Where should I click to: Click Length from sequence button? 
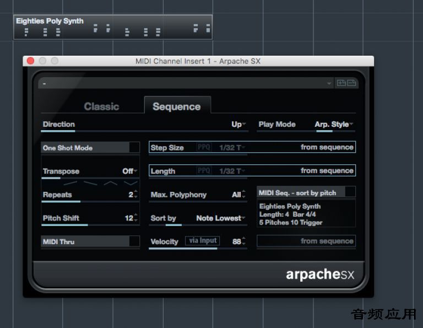coord(327,170)
